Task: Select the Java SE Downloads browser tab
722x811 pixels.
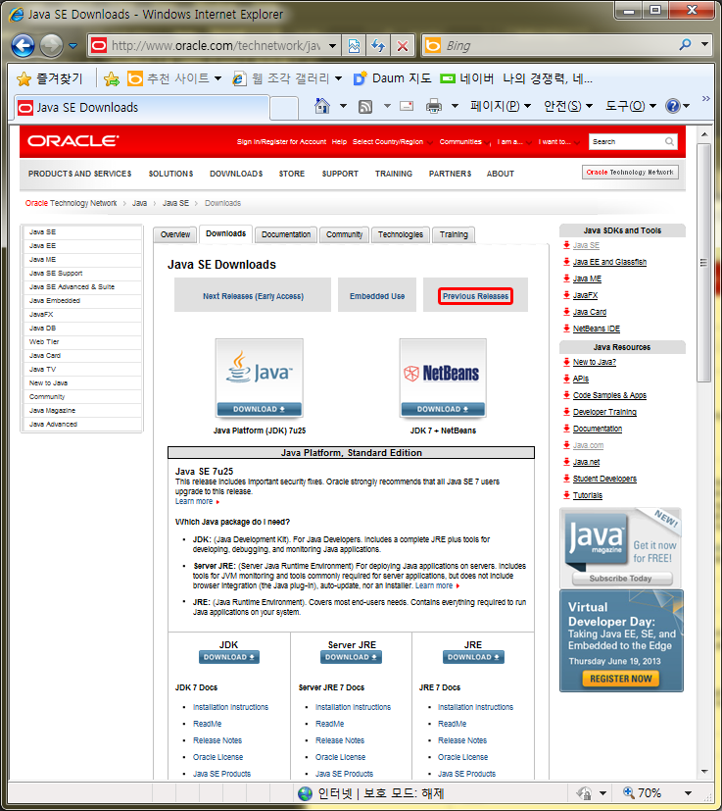Action: [141, 108]
